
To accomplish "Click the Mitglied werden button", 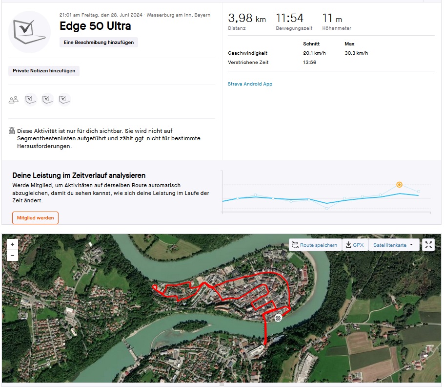I will 35,217.
